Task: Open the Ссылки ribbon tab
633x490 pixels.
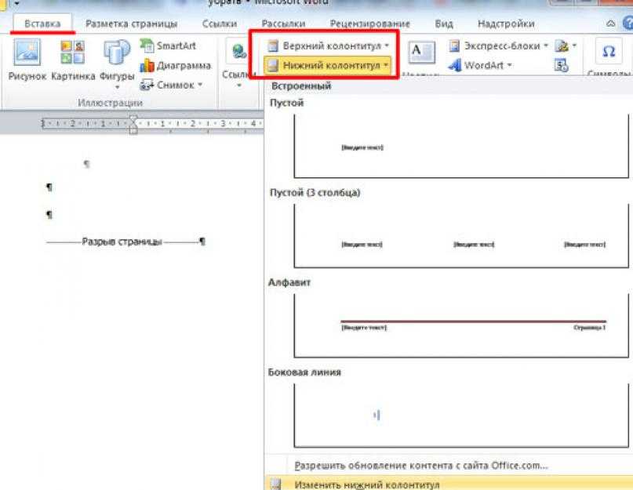Action: pyautogui.click(x=219, y=24)
